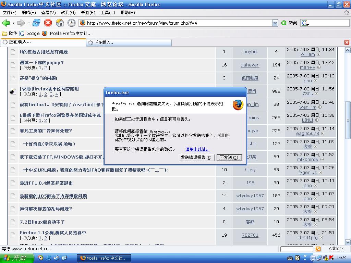351x263 pixels.
Task: Click the Google search engine icon
Action: (305, 23)
